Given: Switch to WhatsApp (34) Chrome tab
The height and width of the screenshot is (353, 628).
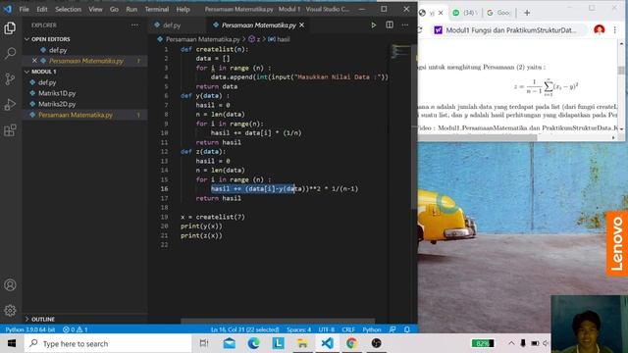Looking at the screenshot, I should tap(466, 13).
